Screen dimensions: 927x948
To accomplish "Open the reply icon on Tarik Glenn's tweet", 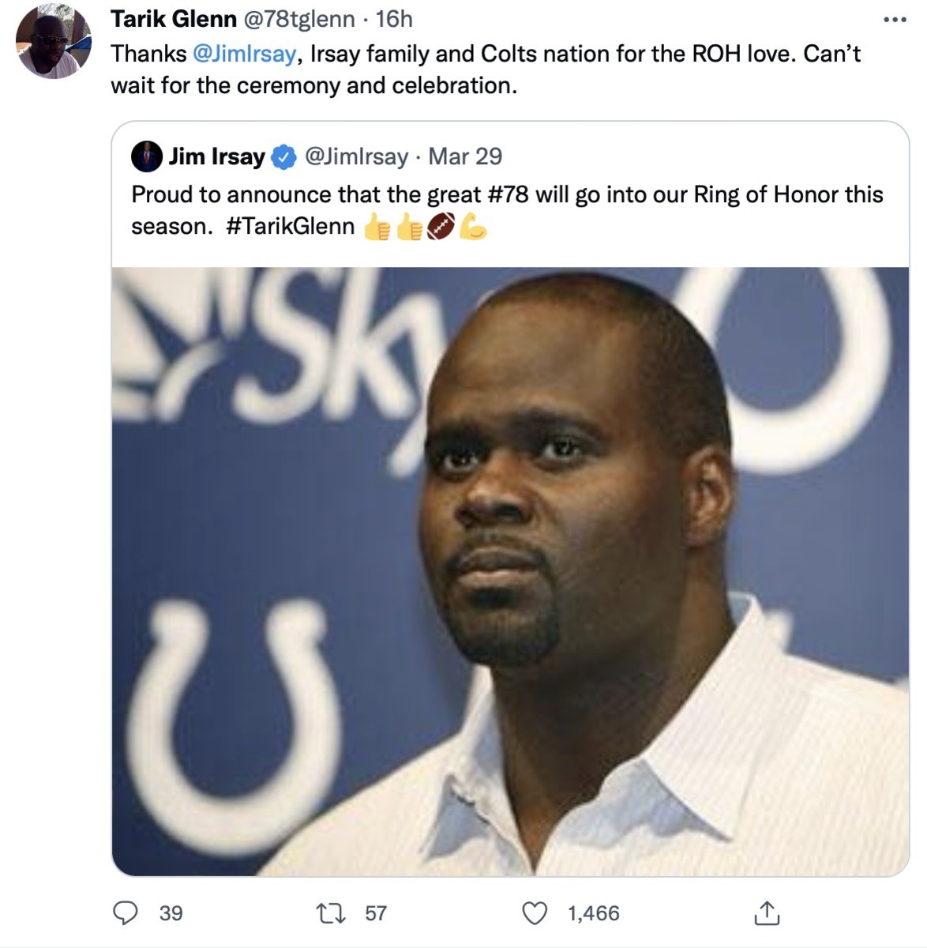I will [125, 914].
